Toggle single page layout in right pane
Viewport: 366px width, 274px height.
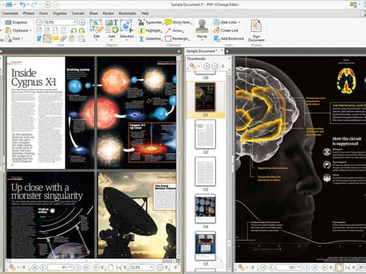(x=339, y=267)
